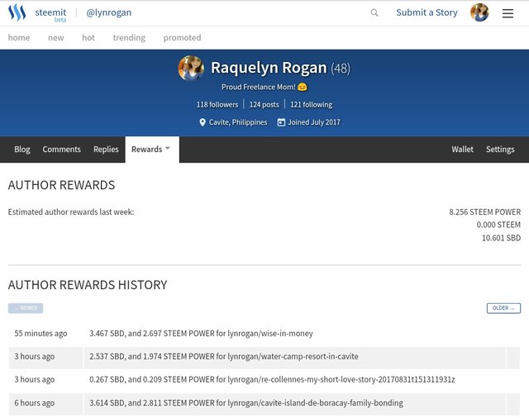Go to the promoted feed

182,37
